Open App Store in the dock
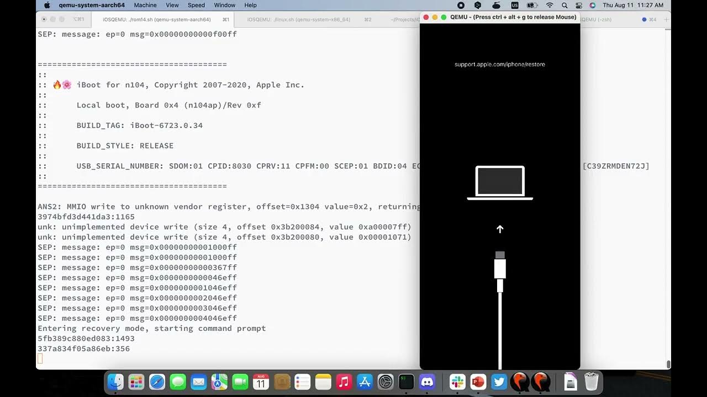The image size is (707, 397). 365,382
